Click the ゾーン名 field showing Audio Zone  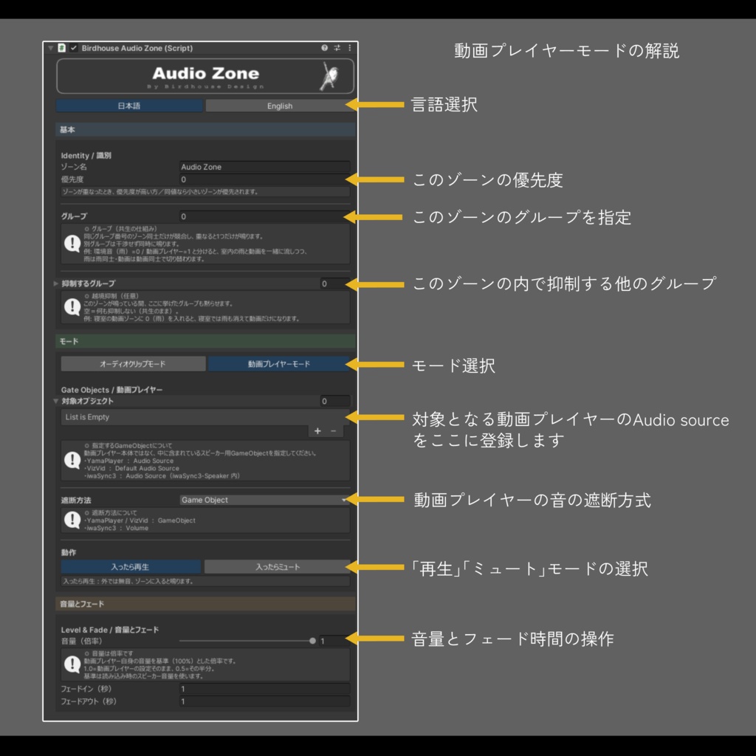(x=264, y=167)
